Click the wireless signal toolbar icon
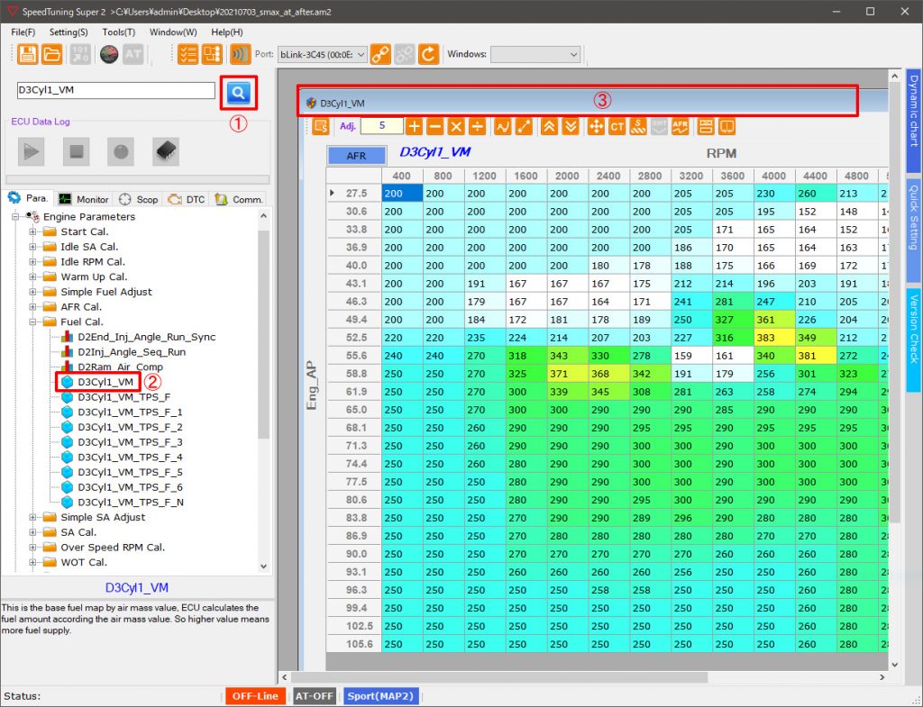The height and width of the screenshot is (707, 923). coord(240,54)
